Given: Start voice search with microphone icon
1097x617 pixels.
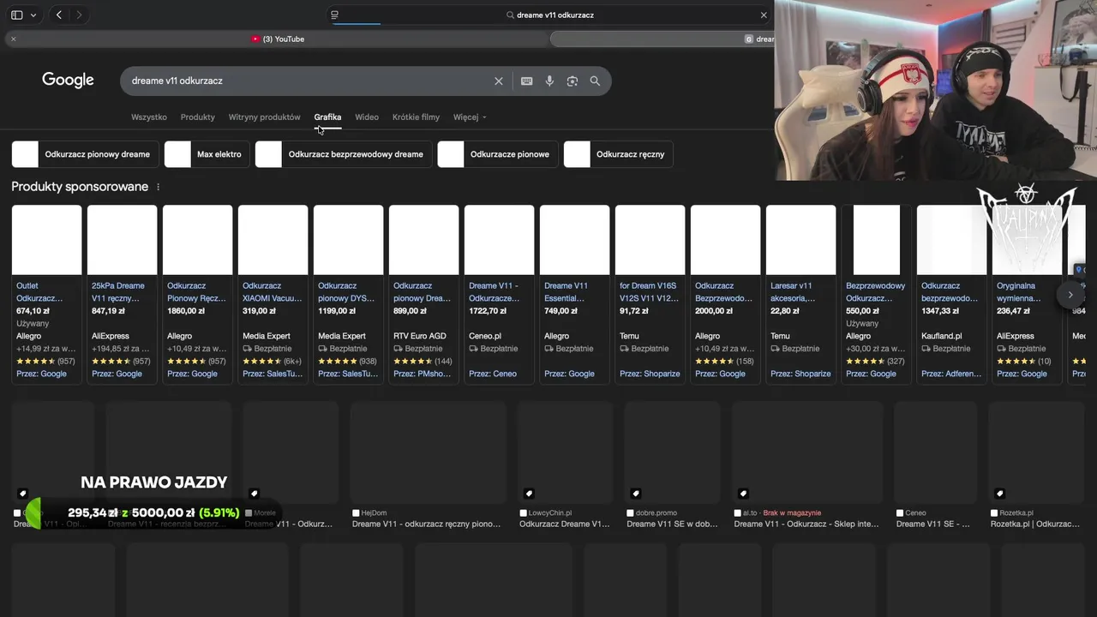Looking at the screenshot, I should tap(549, 81).
